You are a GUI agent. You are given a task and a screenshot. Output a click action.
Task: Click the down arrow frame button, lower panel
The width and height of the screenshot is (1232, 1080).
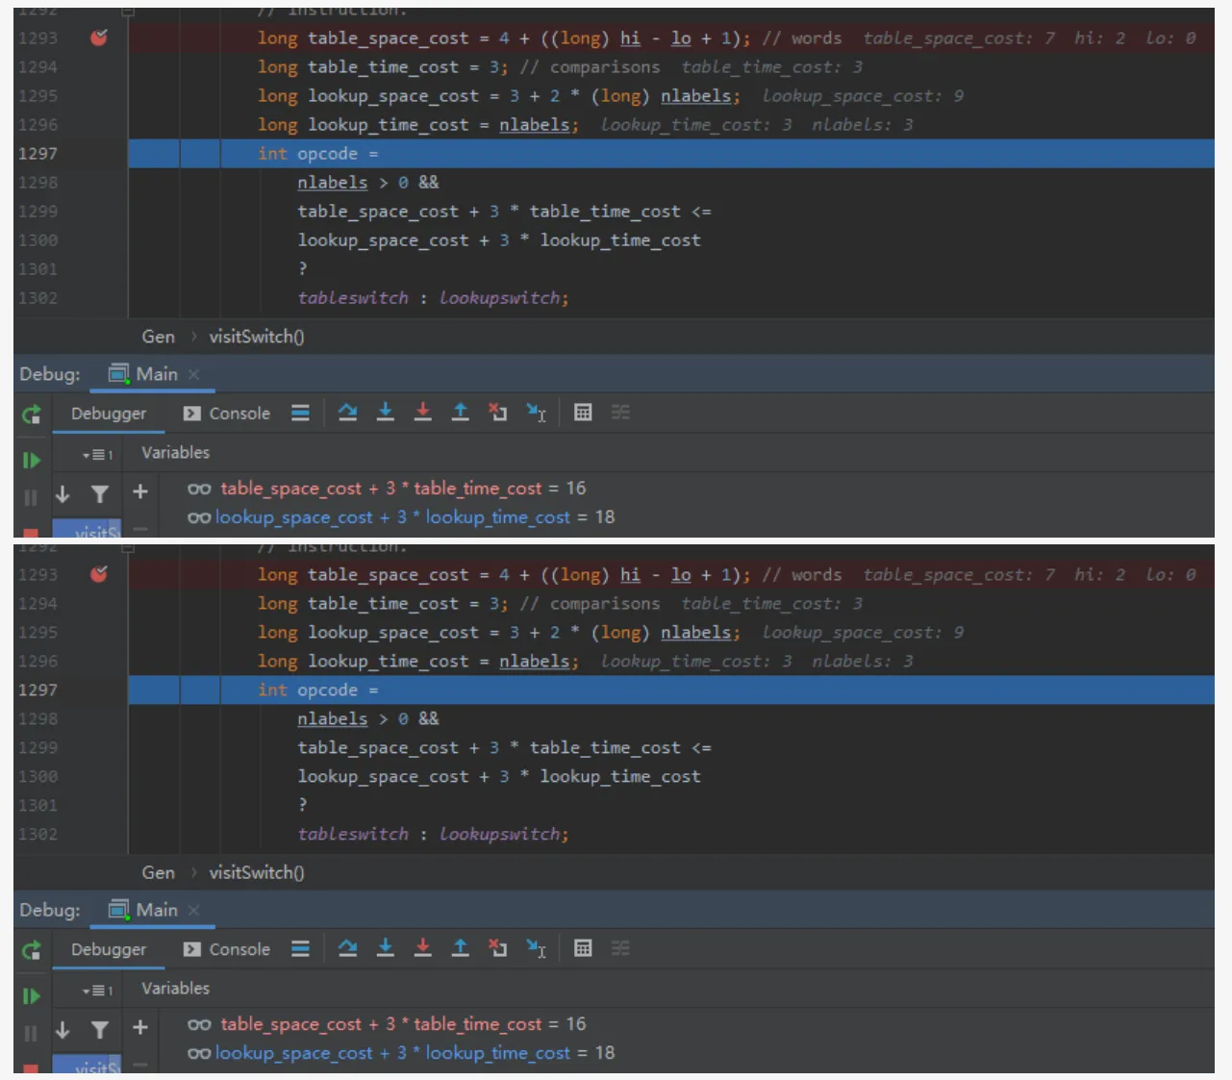click(x=63, y=1029)
